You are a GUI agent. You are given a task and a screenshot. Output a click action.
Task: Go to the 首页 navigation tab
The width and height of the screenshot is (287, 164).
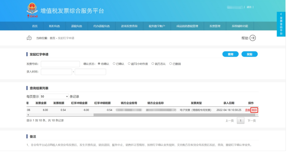(x=35, y=26)
